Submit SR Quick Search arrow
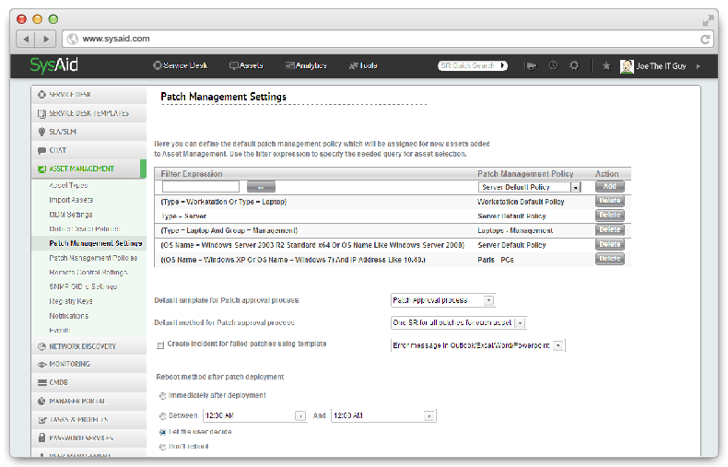The image size is (728, 467). 503,65
